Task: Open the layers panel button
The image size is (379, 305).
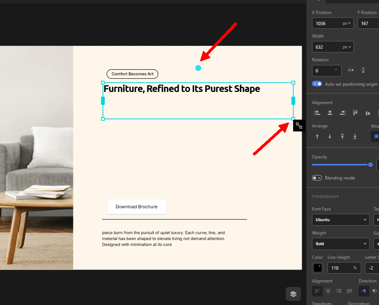Action: click(293, 294)
